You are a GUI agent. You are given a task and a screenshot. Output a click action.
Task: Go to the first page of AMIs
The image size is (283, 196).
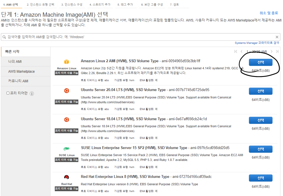point(236,51)
